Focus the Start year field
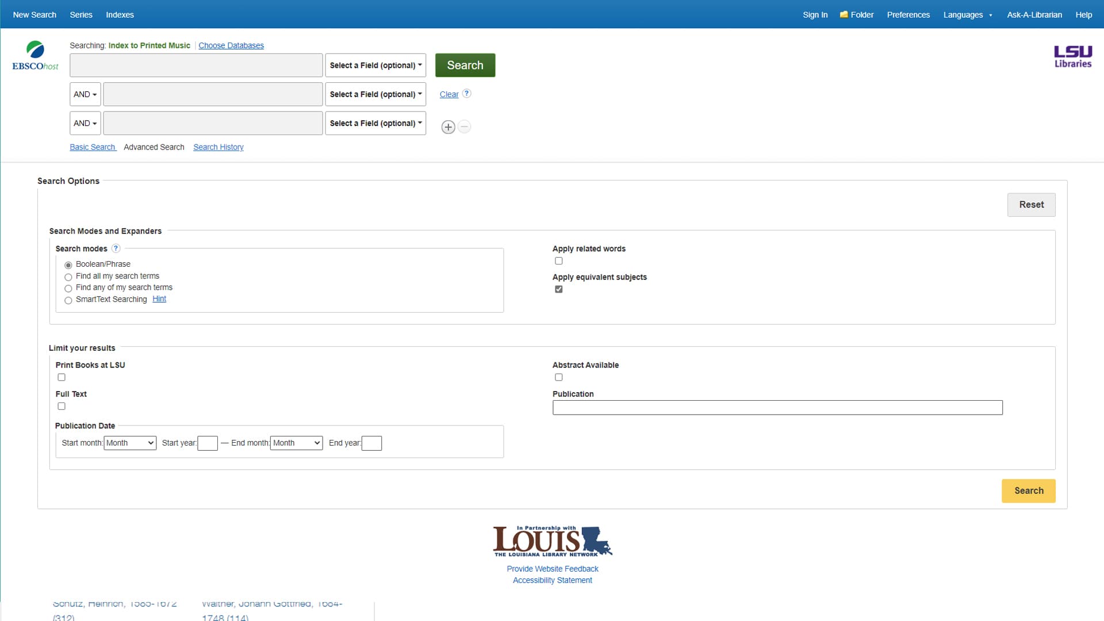1104x621 pixels. (x=208, y=443)
